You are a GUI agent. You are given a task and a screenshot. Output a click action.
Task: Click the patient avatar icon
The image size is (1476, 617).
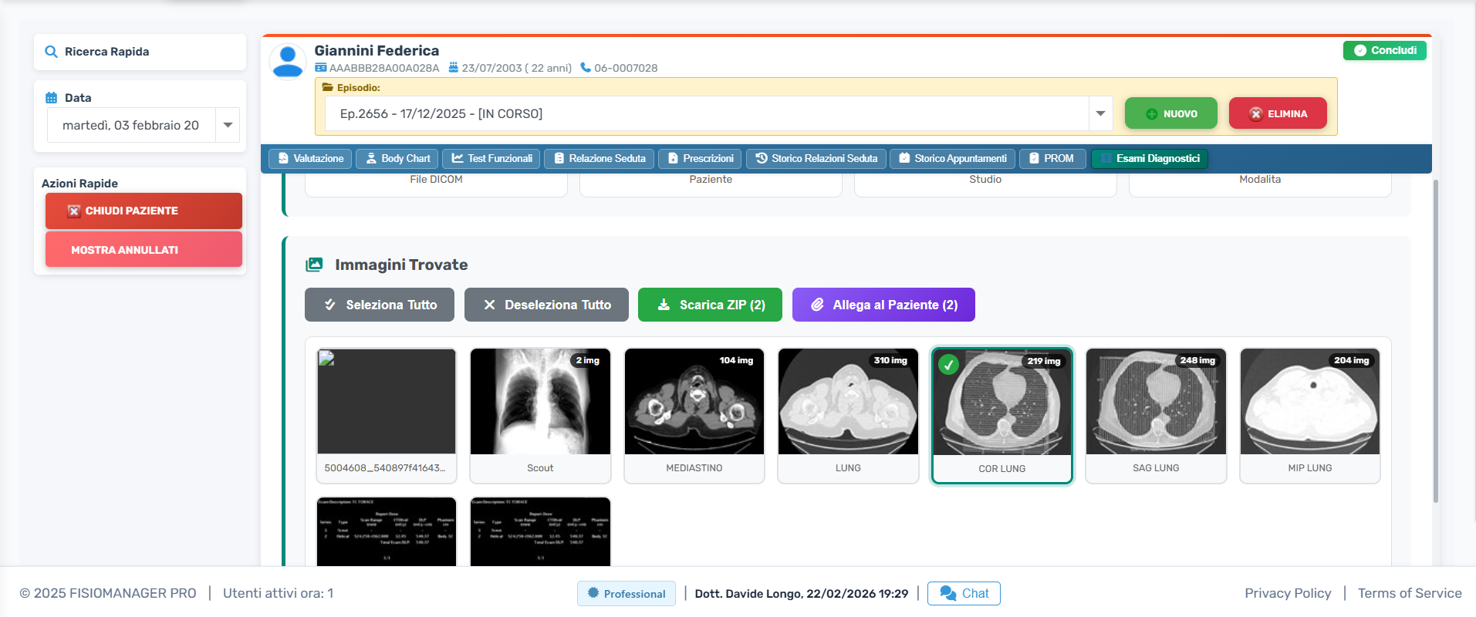click(288, 61)
